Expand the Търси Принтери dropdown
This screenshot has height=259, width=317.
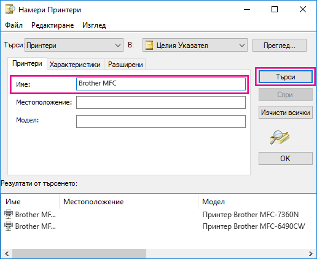click(118, 45)
